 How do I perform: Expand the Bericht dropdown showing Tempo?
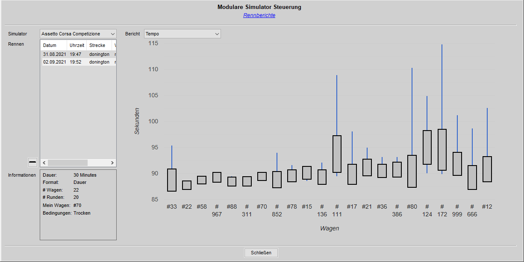coord(182,34)
